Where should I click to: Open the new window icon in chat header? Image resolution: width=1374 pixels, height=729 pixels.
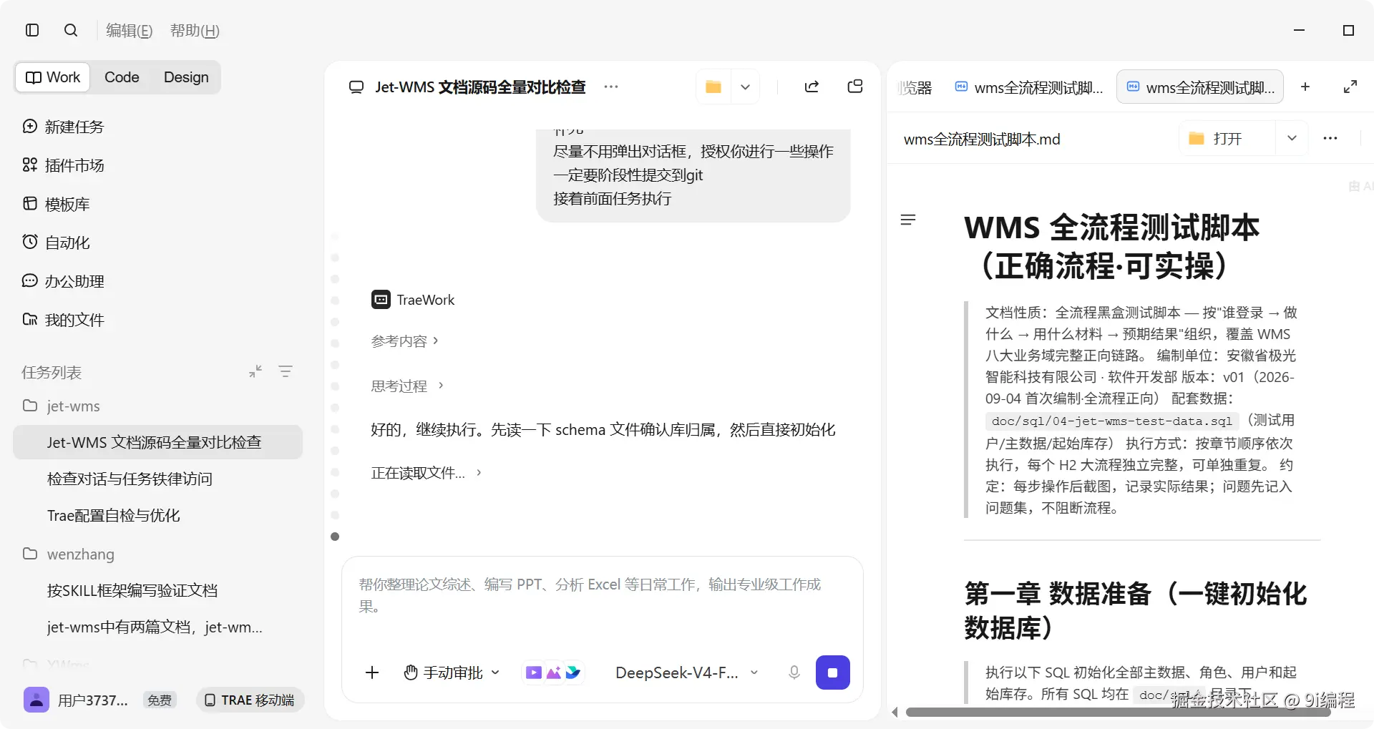pyautogui.click(x=855, y=87)
